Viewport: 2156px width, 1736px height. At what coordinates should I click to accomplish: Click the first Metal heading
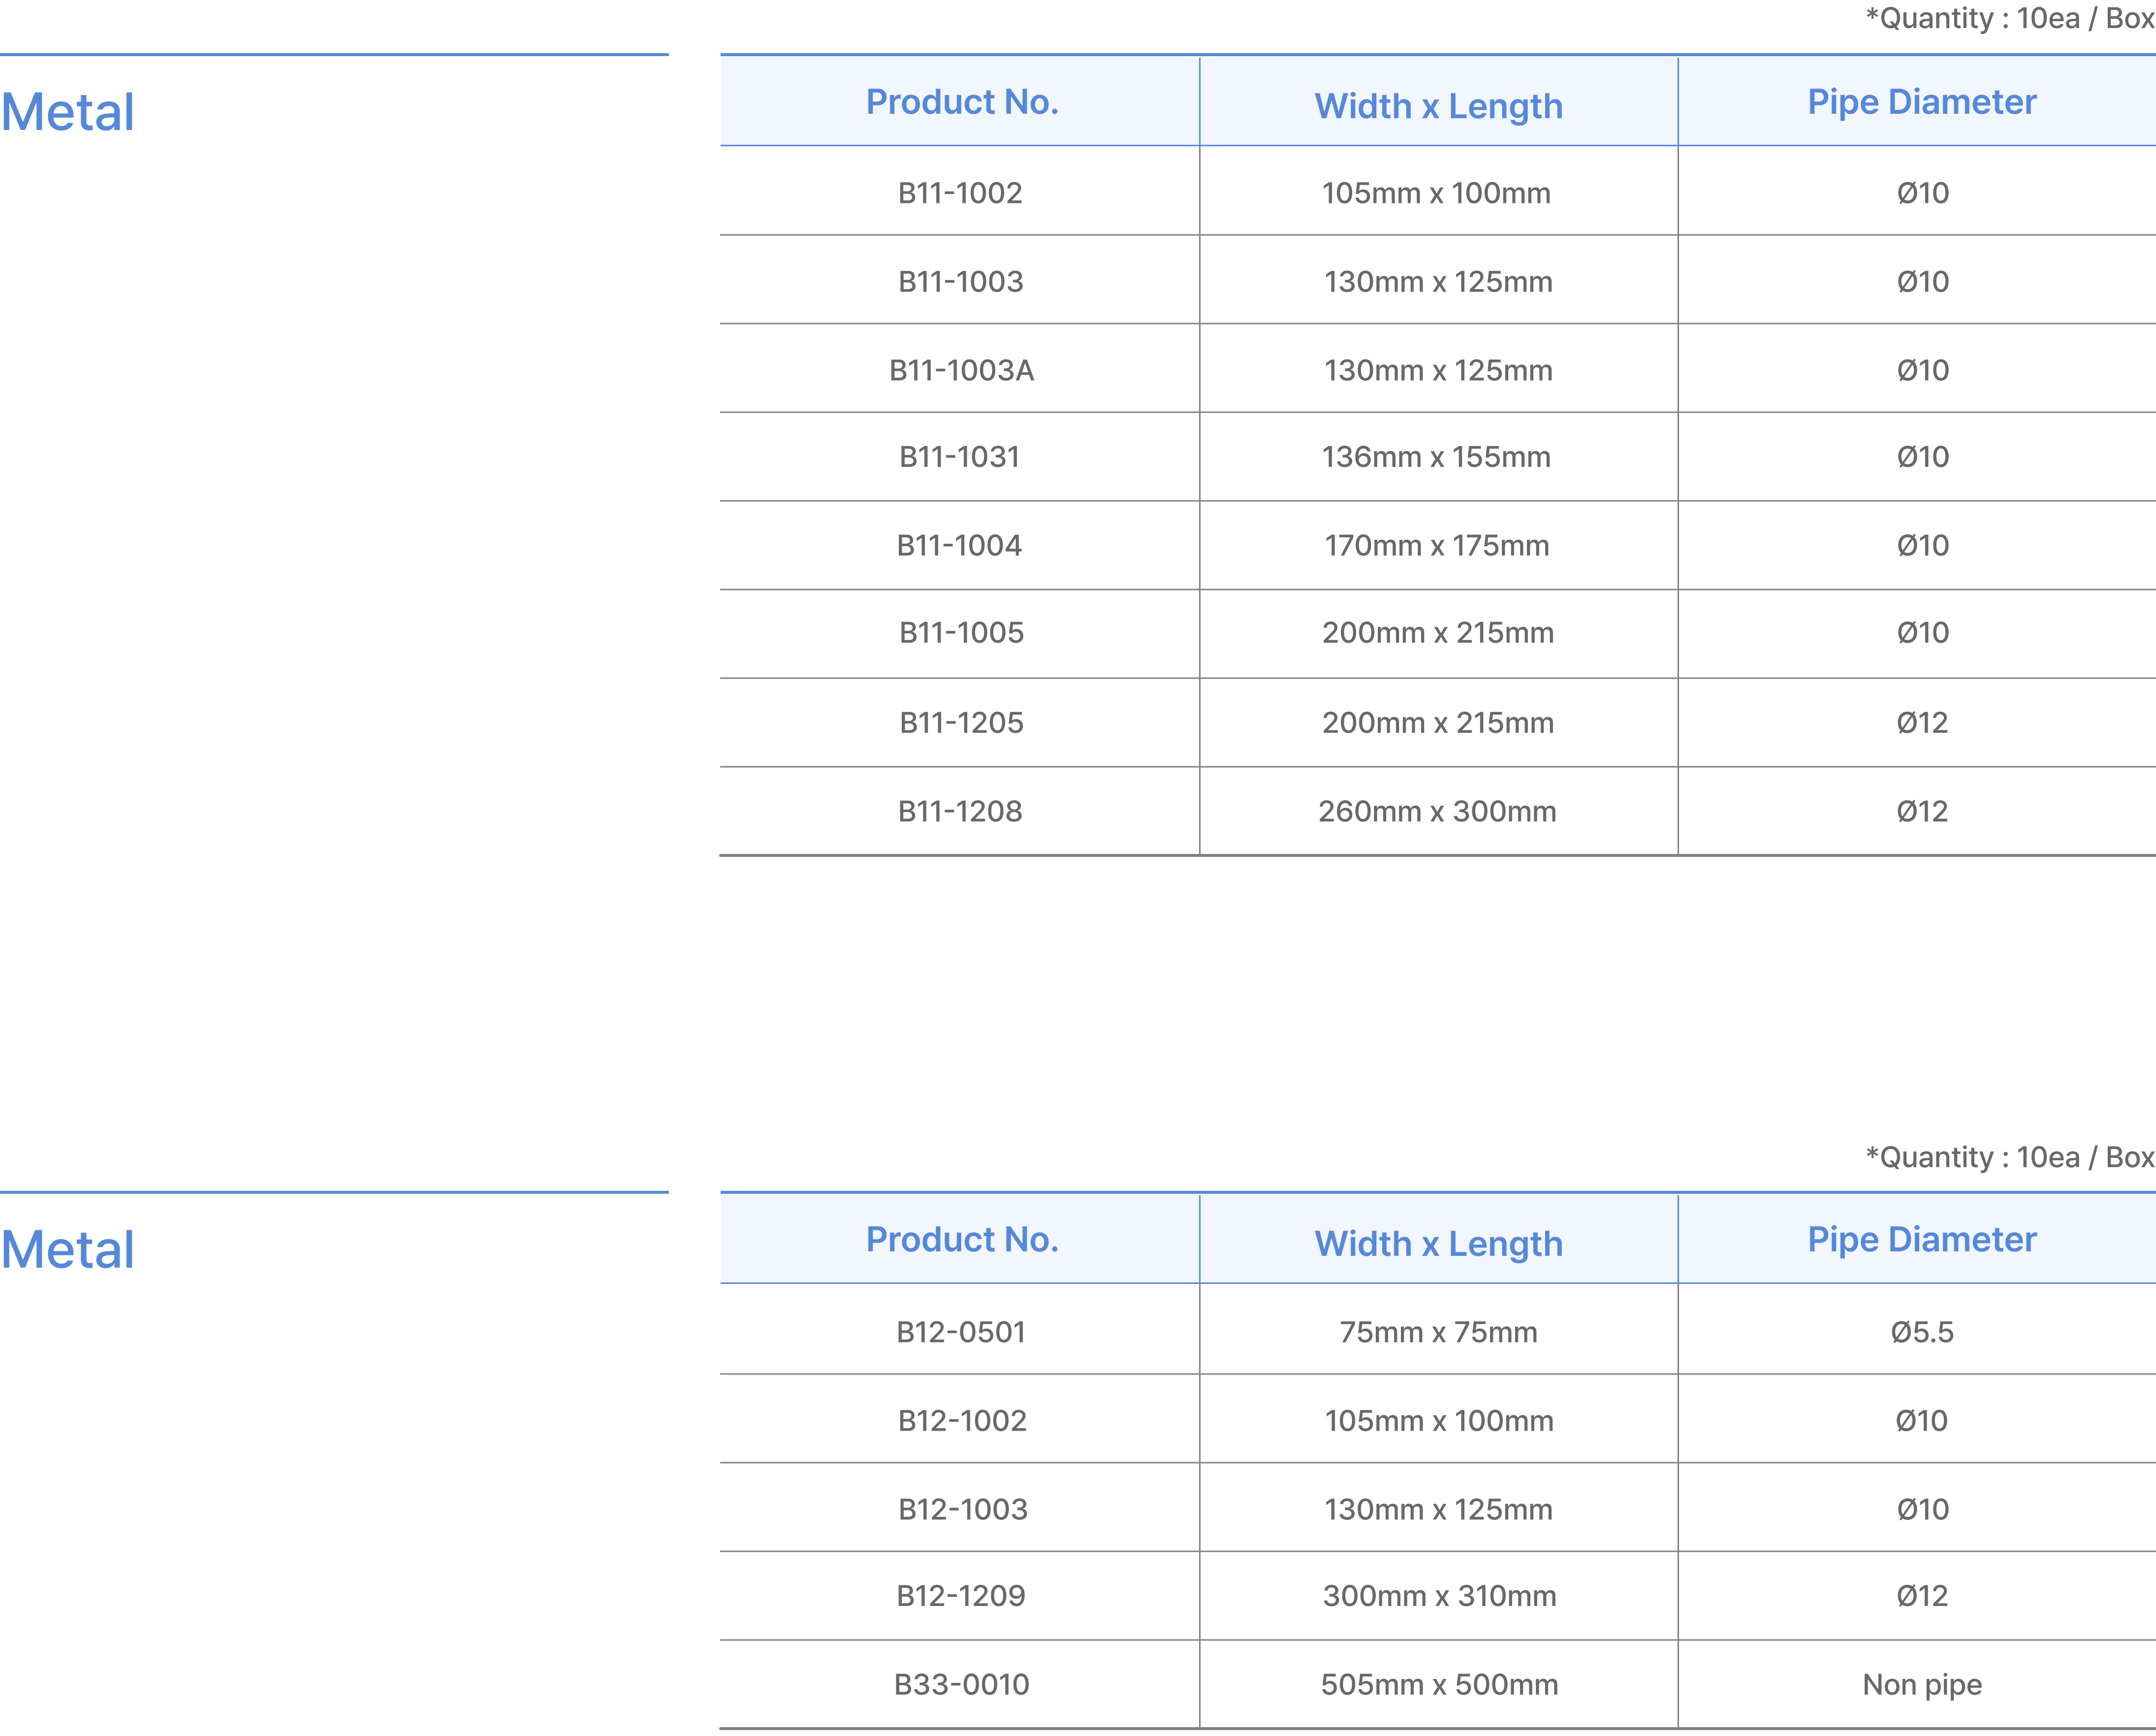click(68, 112)
